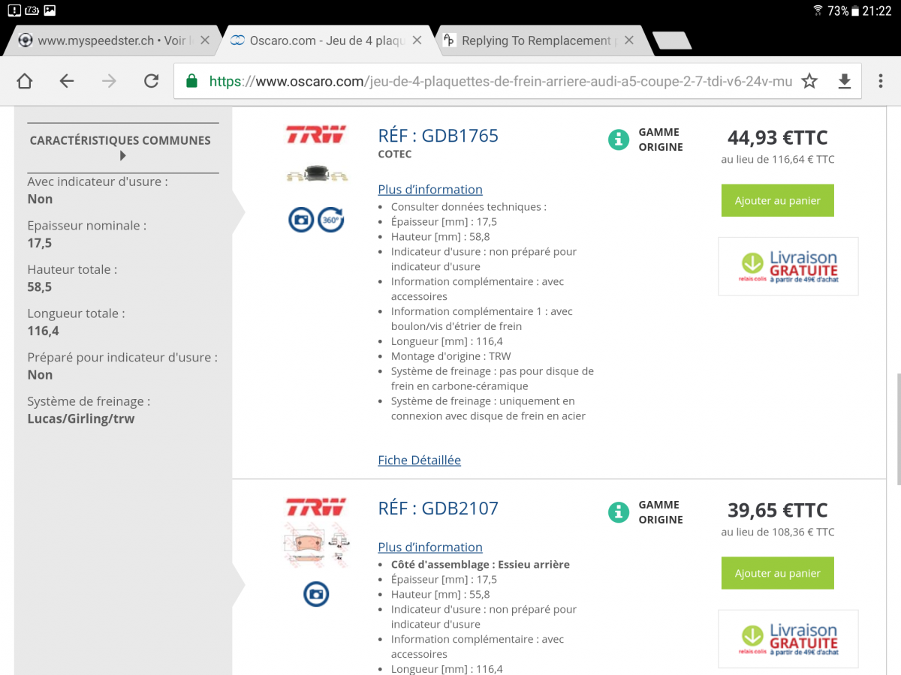Reload the page with refresh icon

151,81
